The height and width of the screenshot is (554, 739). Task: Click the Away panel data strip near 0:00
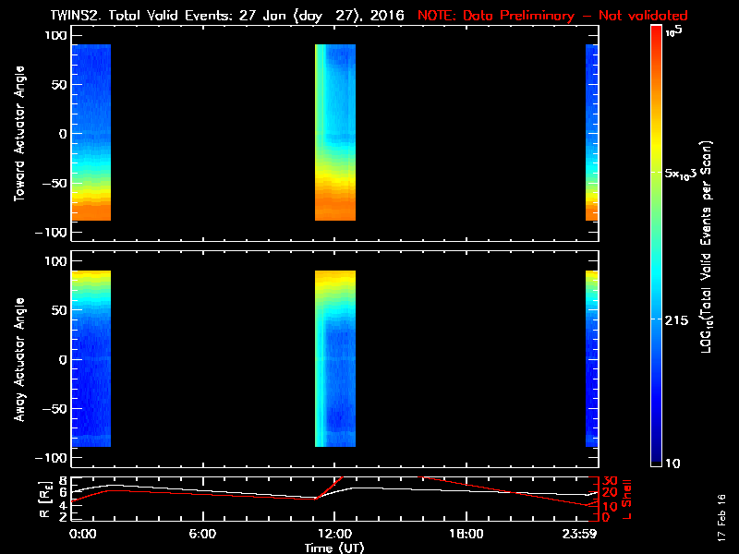91,358
